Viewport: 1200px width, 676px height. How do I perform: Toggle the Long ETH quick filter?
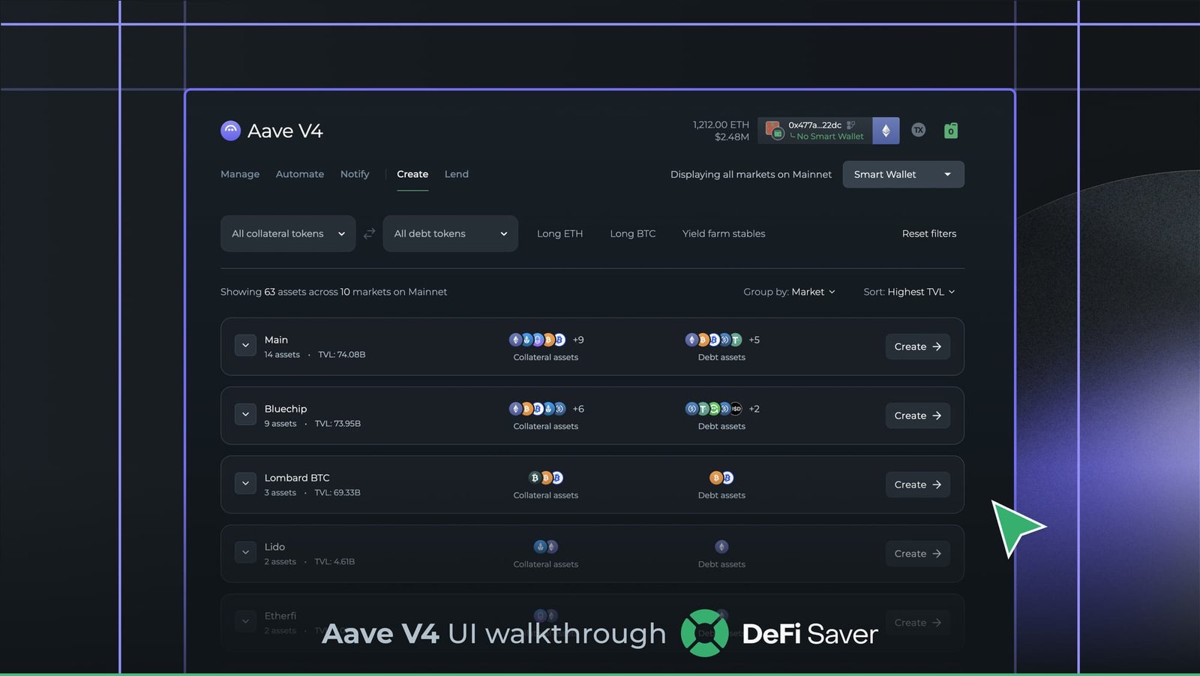559,233
